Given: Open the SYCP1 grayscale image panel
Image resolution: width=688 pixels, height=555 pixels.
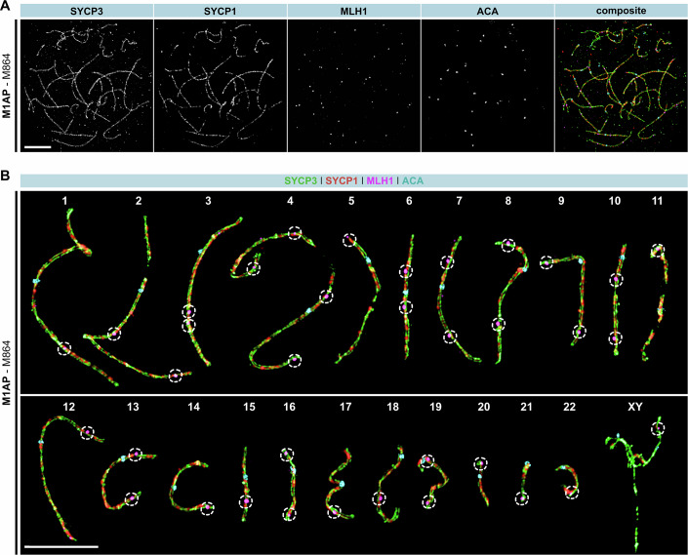Looking at the screenshot, I should coord(221,85).
